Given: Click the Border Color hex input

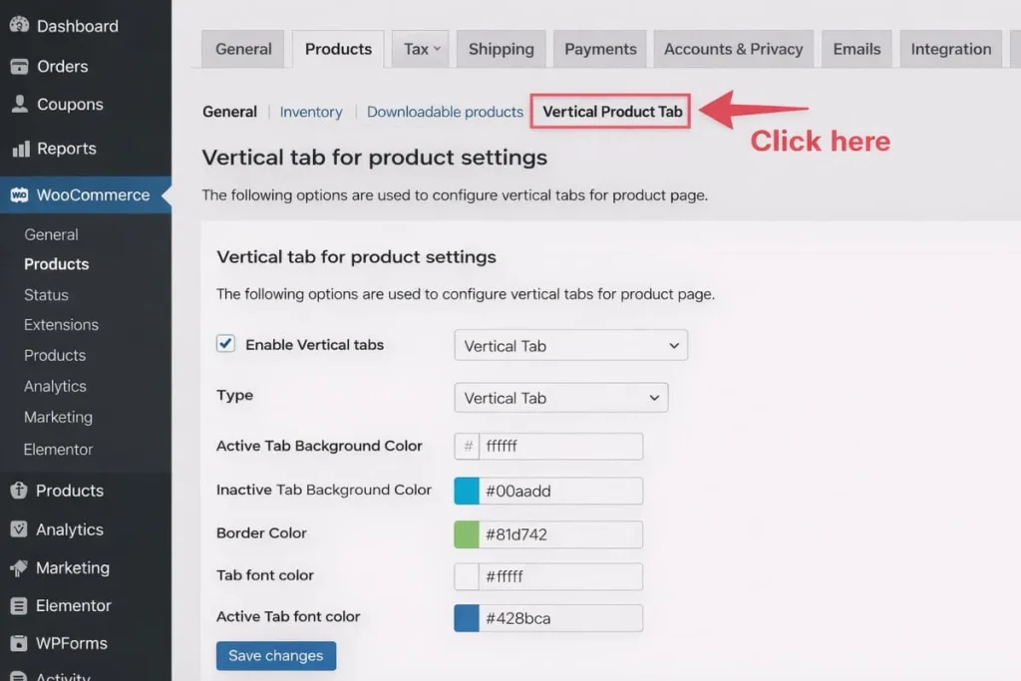Looking at the screenshot, I should [560, 533].
